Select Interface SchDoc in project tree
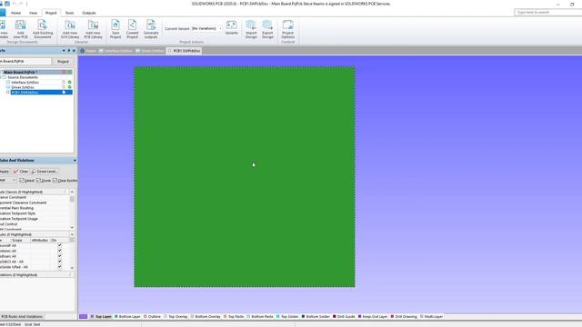This screenshot has width=582, height=327. tap(25, 83)
